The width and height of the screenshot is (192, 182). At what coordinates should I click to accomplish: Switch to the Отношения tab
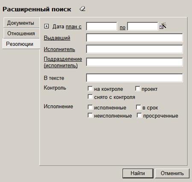coord(21,33)
